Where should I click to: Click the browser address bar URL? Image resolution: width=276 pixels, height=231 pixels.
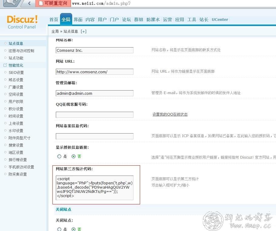[x=101, y=3]
